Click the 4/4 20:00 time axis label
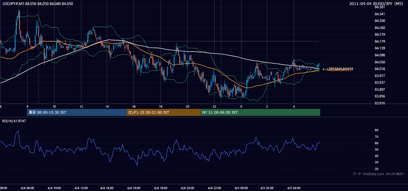Screen dimensions: 408x191 pos(187,188)
